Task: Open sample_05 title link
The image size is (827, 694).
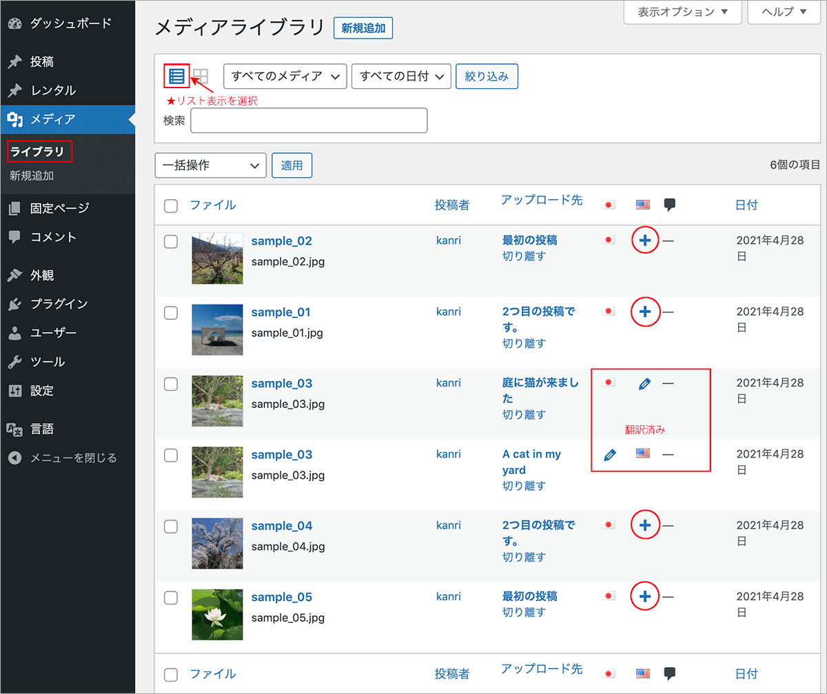Action: pyautogui.click(x=281, y=597)
